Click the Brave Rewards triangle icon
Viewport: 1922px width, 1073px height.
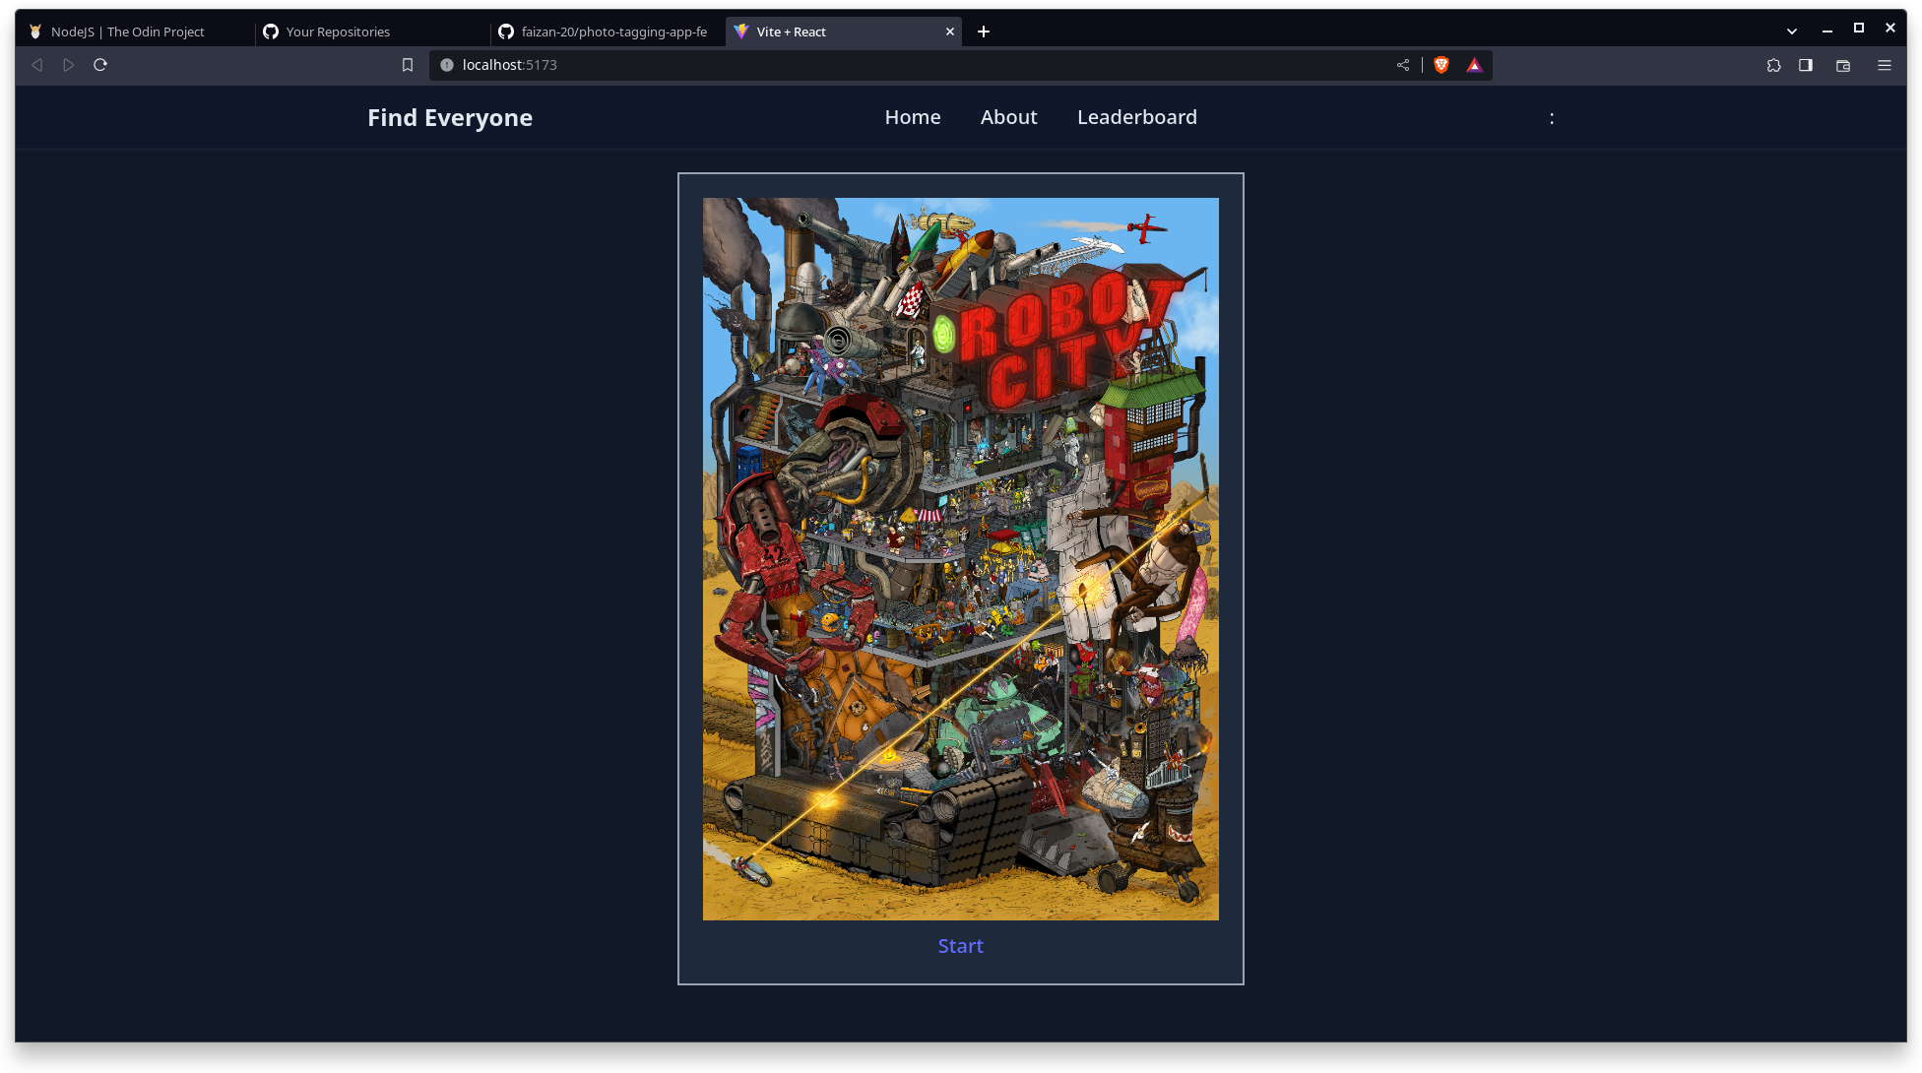pyautogui.click(x=1474, y=65)
